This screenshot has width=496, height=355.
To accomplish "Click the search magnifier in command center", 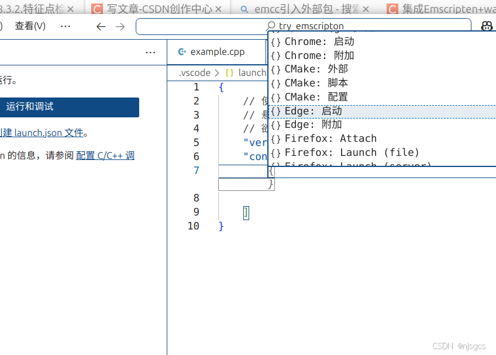I will tap(270, 26).
